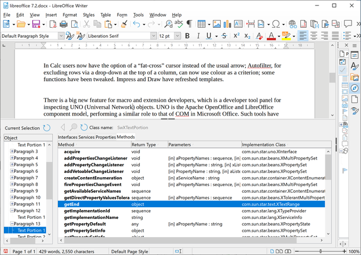Screen dimensions: 361x255
Task: Toggle Print Preview icon
Action: coord(74,24)
